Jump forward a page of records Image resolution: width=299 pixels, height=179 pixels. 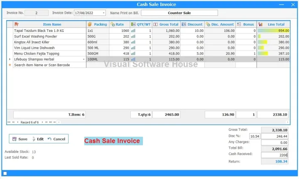[x=47, y=122]
